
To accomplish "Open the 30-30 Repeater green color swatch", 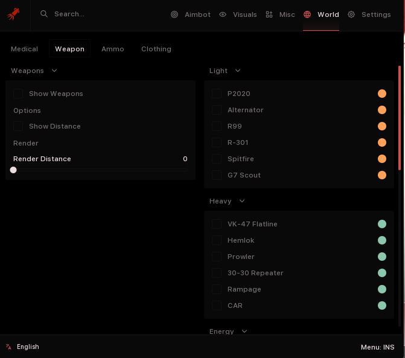I will [382, 273].
